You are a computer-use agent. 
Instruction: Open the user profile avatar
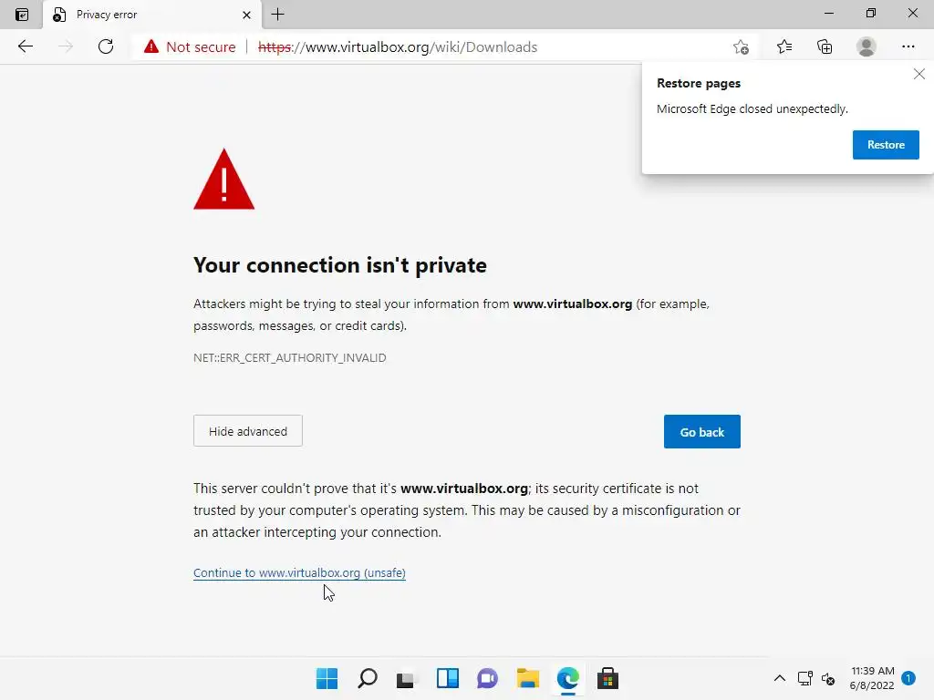[x=867, y=46]
